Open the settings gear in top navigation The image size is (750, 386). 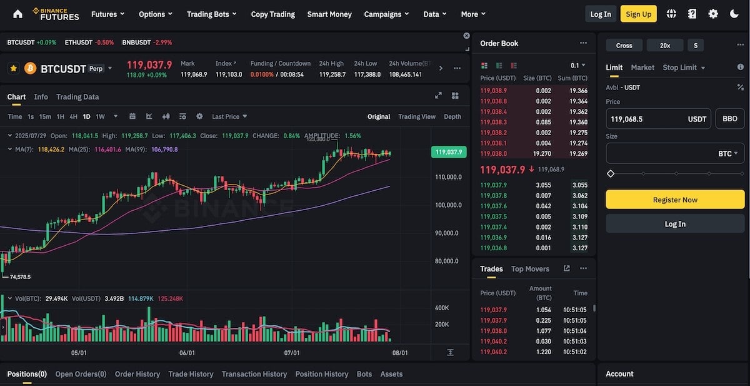713,14
